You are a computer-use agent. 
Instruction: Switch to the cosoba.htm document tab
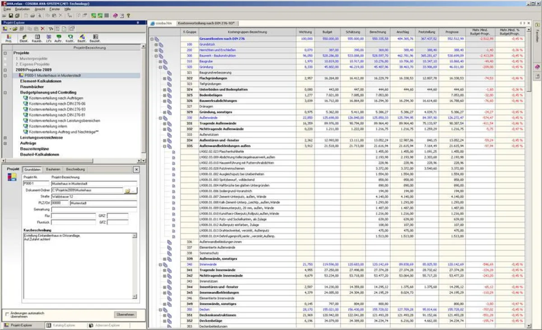(x=162, y=23)
